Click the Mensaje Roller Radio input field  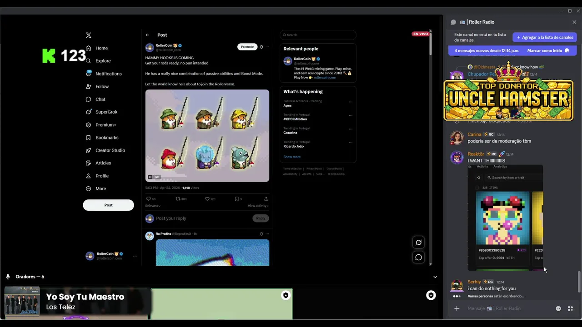509,309
